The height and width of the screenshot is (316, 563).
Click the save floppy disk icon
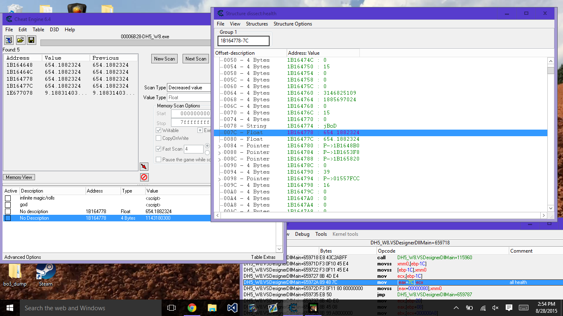pos(32,40)
